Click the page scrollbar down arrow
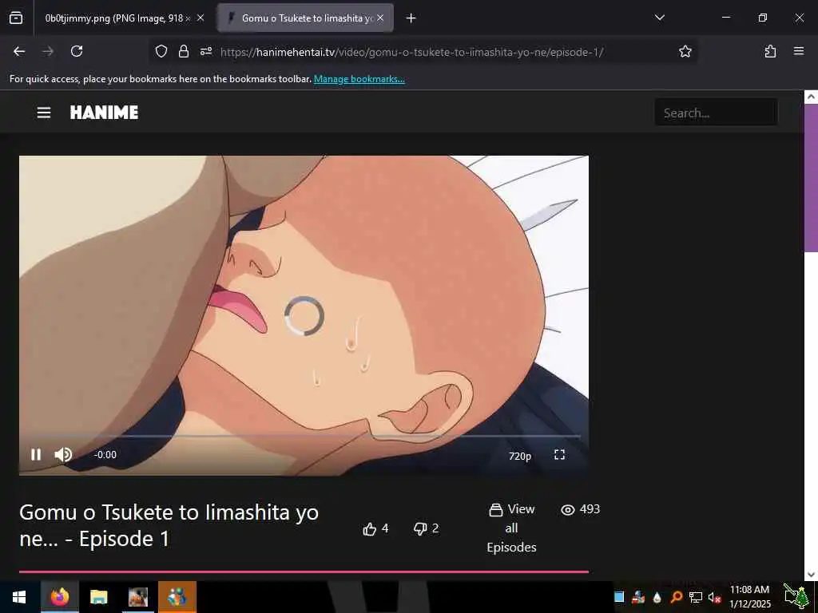This screenshot has height=613, width=818. point(811,575)
